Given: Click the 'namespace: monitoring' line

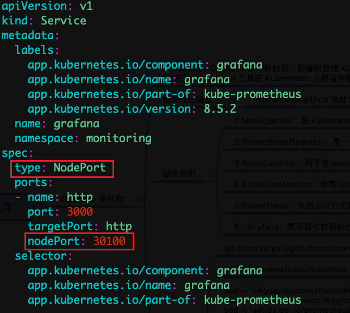Looking at the screenshot, I should 83,139.
